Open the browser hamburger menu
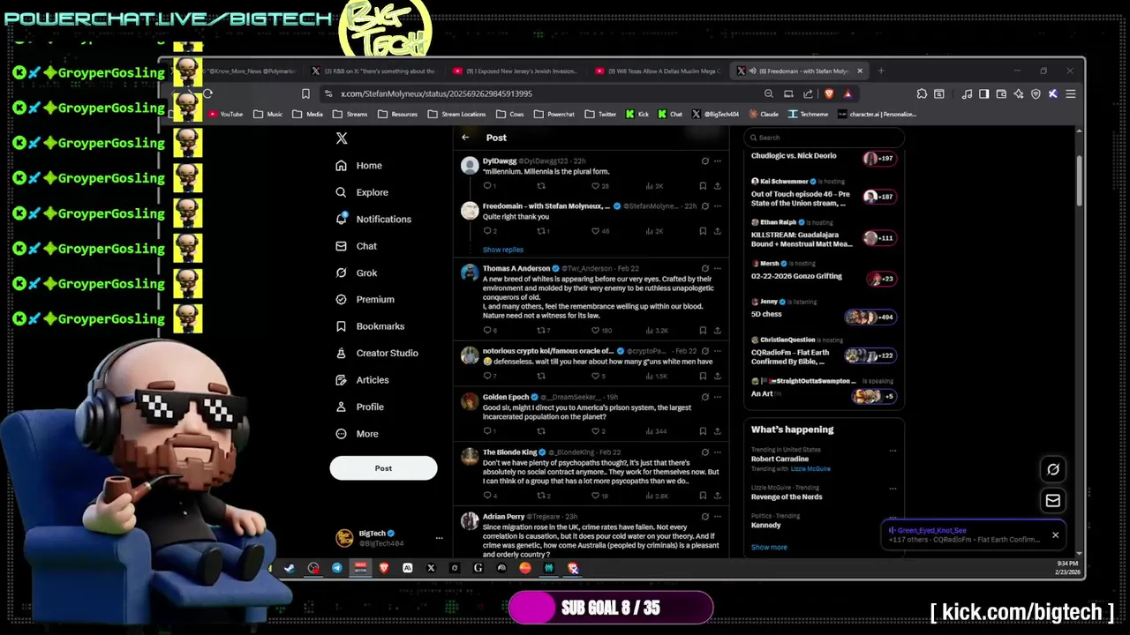This screenshot has height=635, width=1130. tap(1070, 93)
